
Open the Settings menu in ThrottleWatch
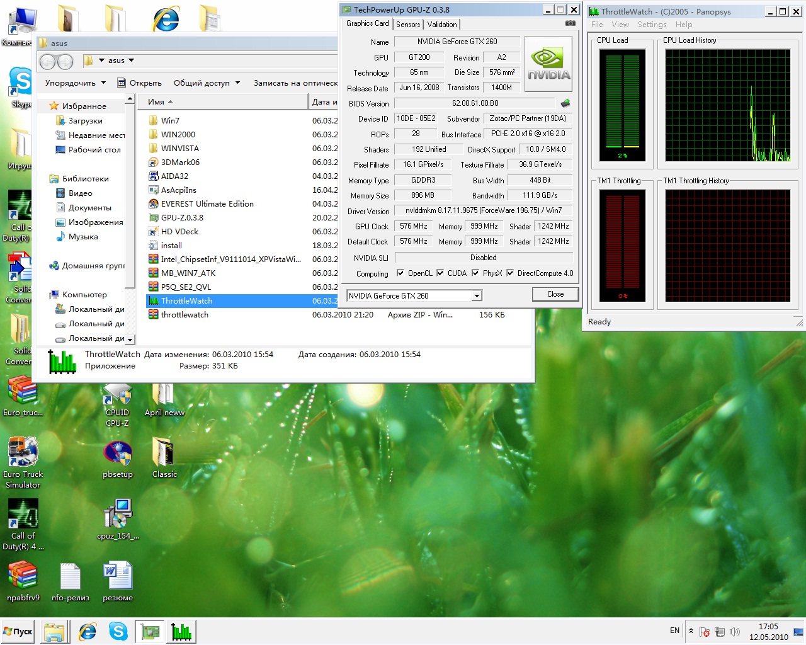pos(652,25)
